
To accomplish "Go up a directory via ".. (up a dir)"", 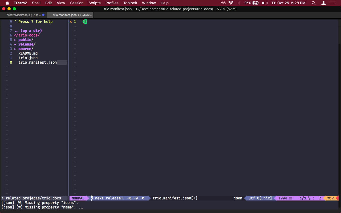I will (x=28, y=31).
